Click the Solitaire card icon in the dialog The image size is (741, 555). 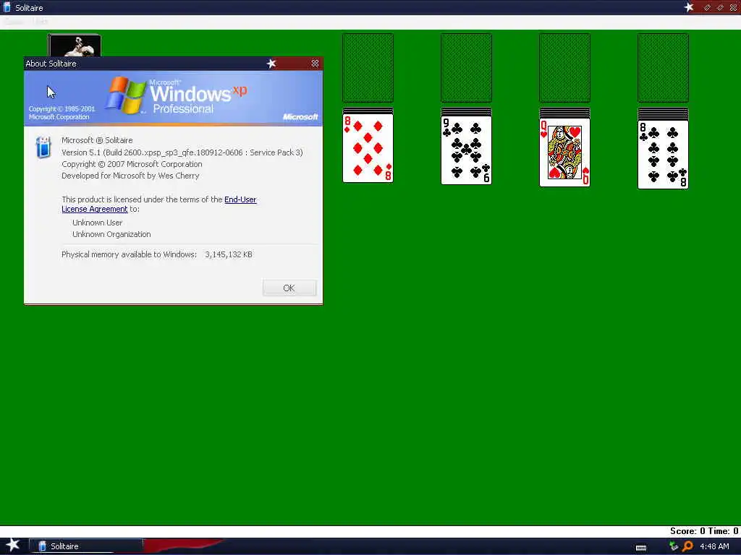tap(43, 147)
